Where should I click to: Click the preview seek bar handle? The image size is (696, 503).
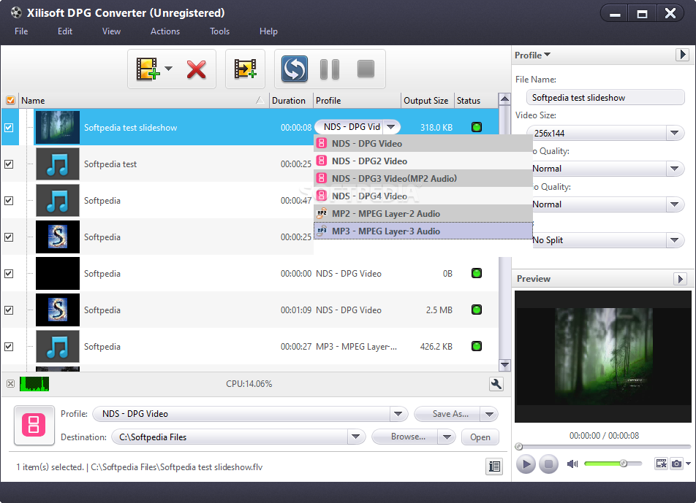pyautogui.click(x=519, y=446)
